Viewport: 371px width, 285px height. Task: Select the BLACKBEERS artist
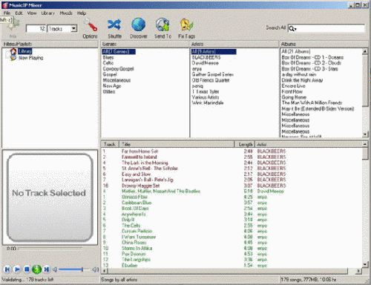coord(206,57)
